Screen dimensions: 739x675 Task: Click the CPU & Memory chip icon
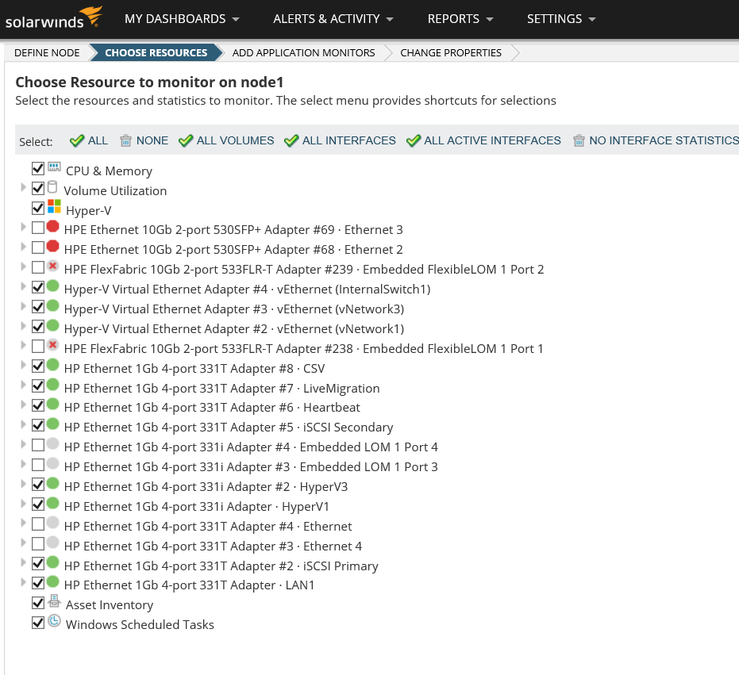(x=54, y=167)
